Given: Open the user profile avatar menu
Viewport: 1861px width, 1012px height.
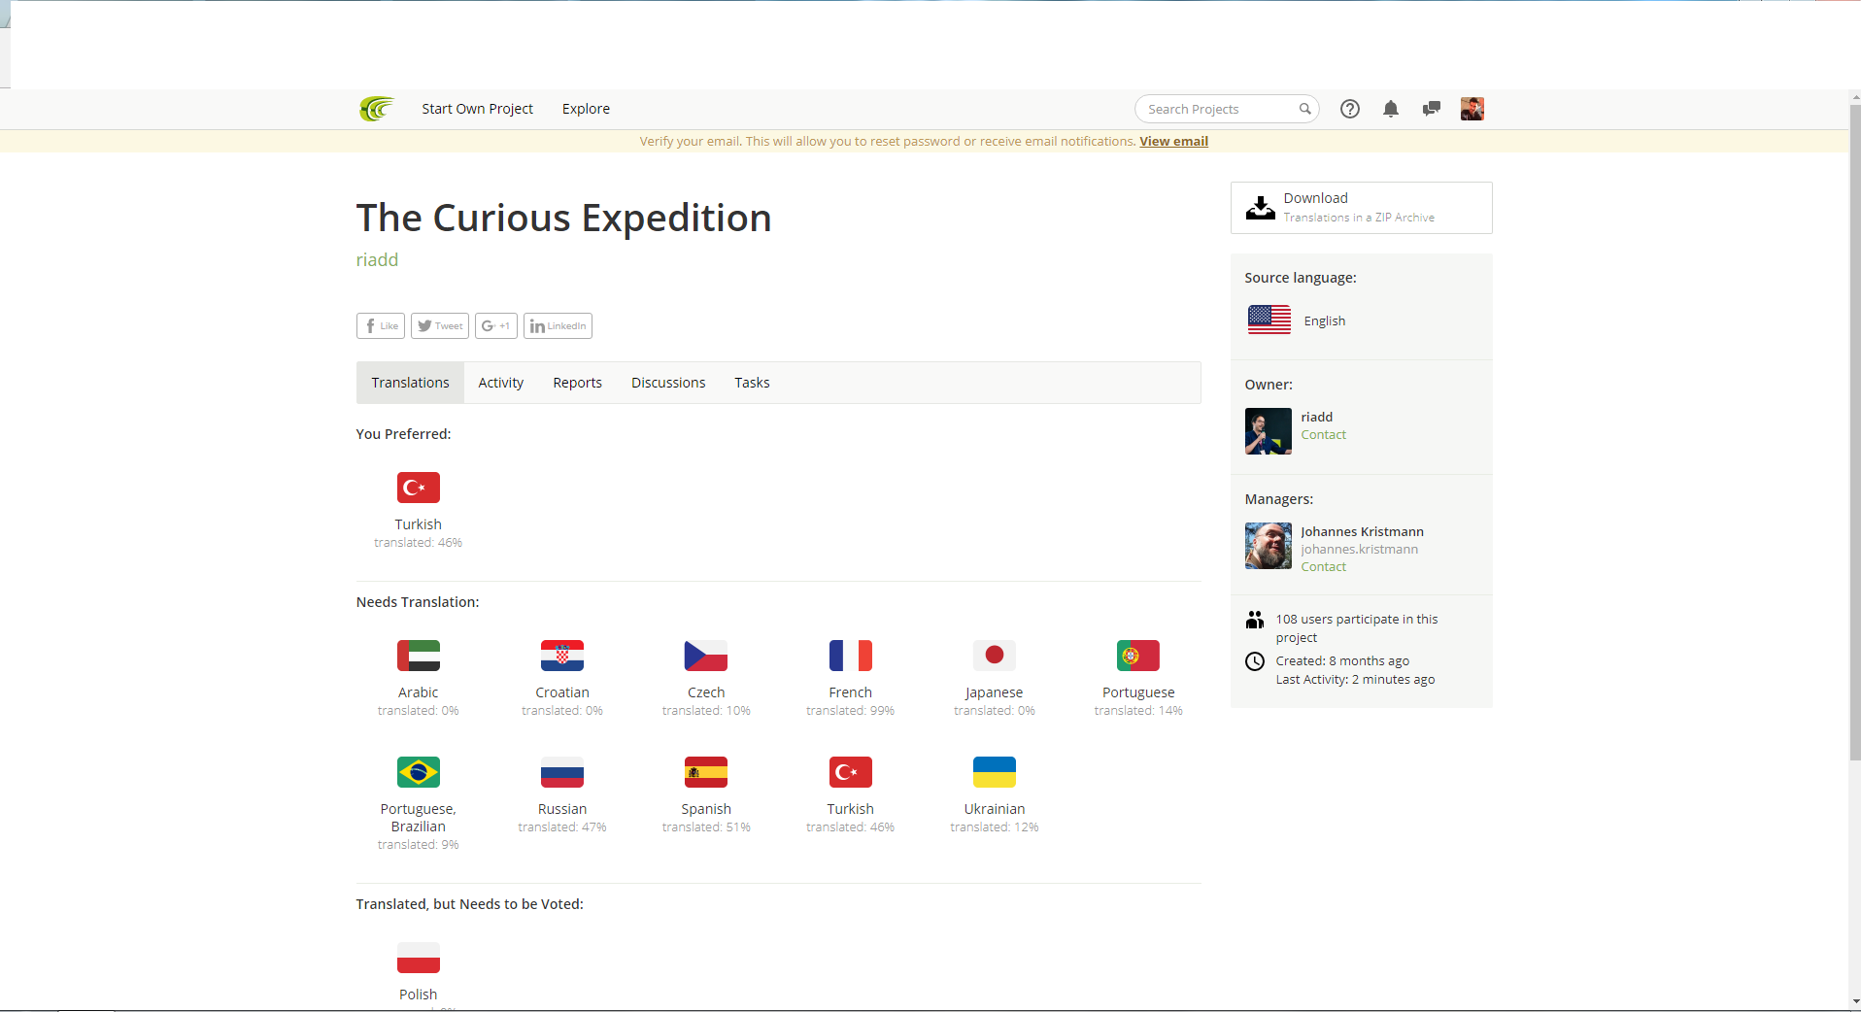Looking at the screenshot, I should (1472, 109).
